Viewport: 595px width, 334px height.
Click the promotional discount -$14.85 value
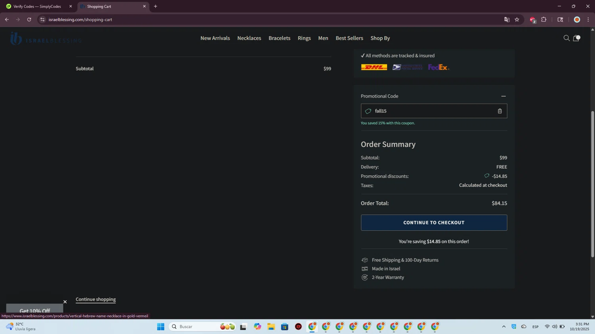tap(499, 176)
